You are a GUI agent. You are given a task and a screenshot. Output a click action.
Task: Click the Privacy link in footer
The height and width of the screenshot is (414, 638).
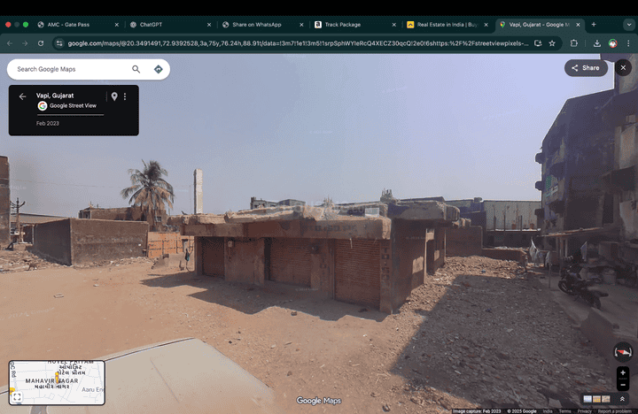(584, 411)
